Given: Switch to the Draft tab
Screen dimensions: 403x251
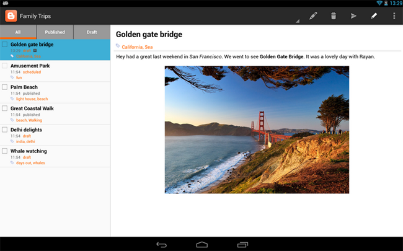Looking at the screenshot, I should 92,32.
